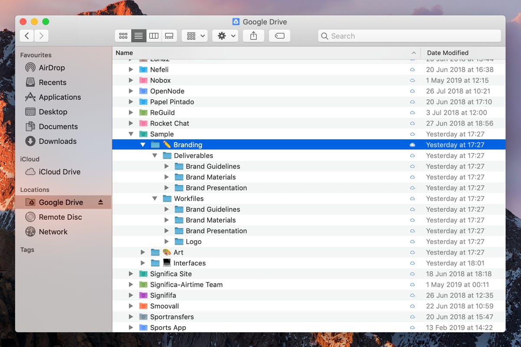521x347 pixels.
Task: Click the Logo row date 'Yesterday at 17:27'
Action: pos(455,242)
